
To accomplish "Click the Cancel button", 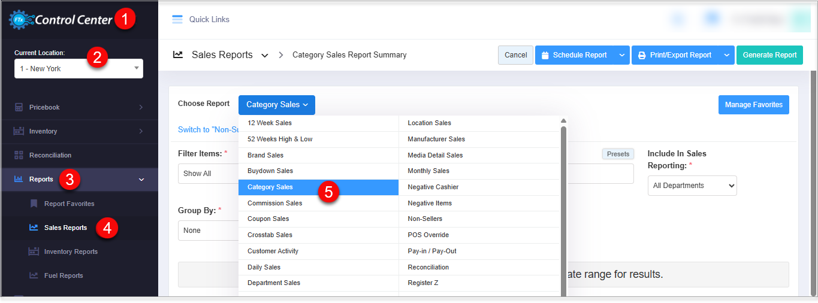I will pyautogui.click(x=515, y=55).
